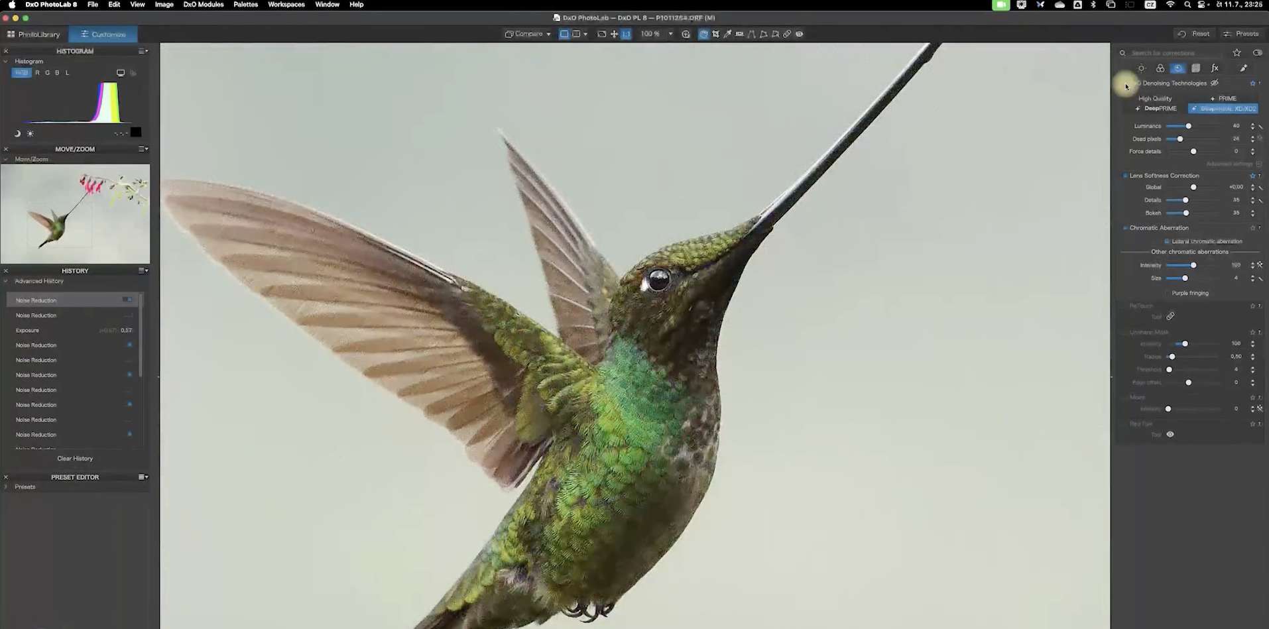1269x629 pixels.
Task: Switch to the PhotoLibrary tab
Action: 33,34
